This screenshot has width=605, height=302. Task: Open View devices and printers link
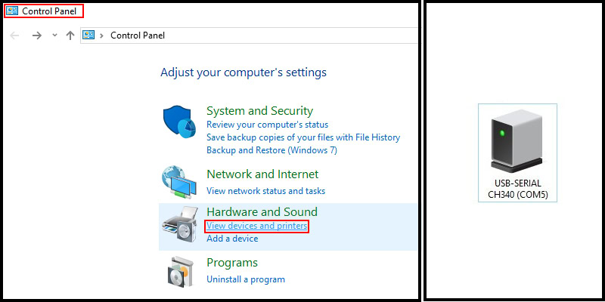256,226
